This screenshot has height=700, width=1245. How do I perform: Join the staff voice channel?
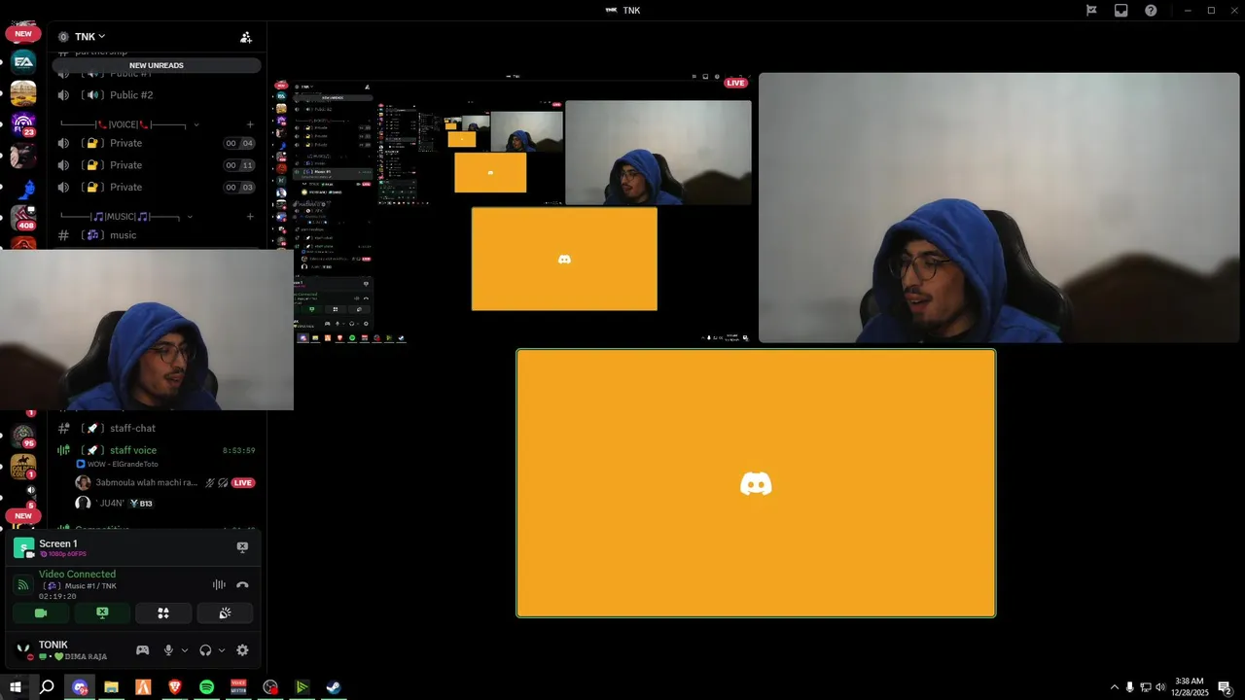pos(157,450)
